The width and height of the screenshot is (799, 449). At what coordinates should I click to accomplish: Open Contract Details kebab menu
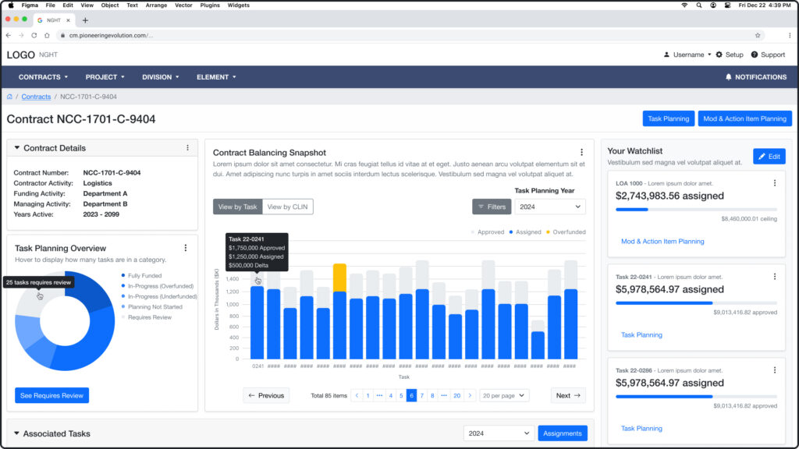coord(187,148)
